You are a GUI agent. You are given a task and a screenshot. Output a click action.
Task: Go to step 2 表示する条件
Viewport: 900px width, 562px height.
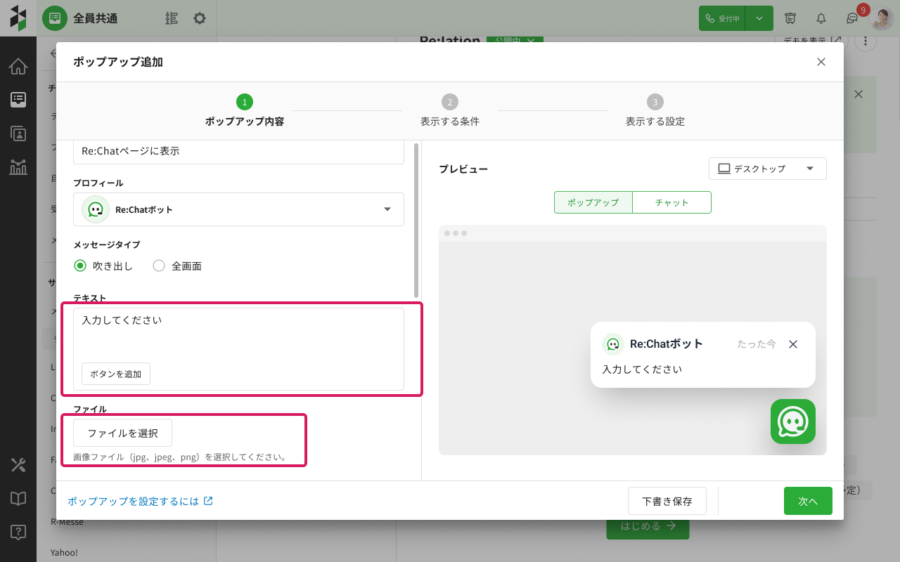coord(450,111)
